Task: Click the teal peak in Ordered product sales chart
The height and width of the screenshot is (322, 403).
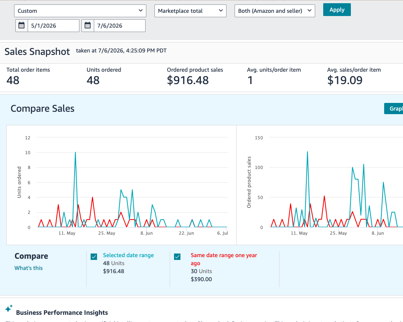Action: [308, 152]
